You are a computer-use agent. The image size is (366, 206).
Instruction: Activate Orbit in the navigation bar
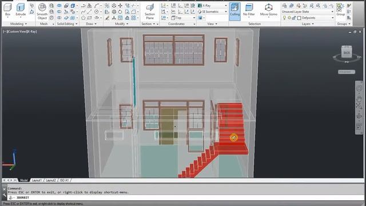359,116
